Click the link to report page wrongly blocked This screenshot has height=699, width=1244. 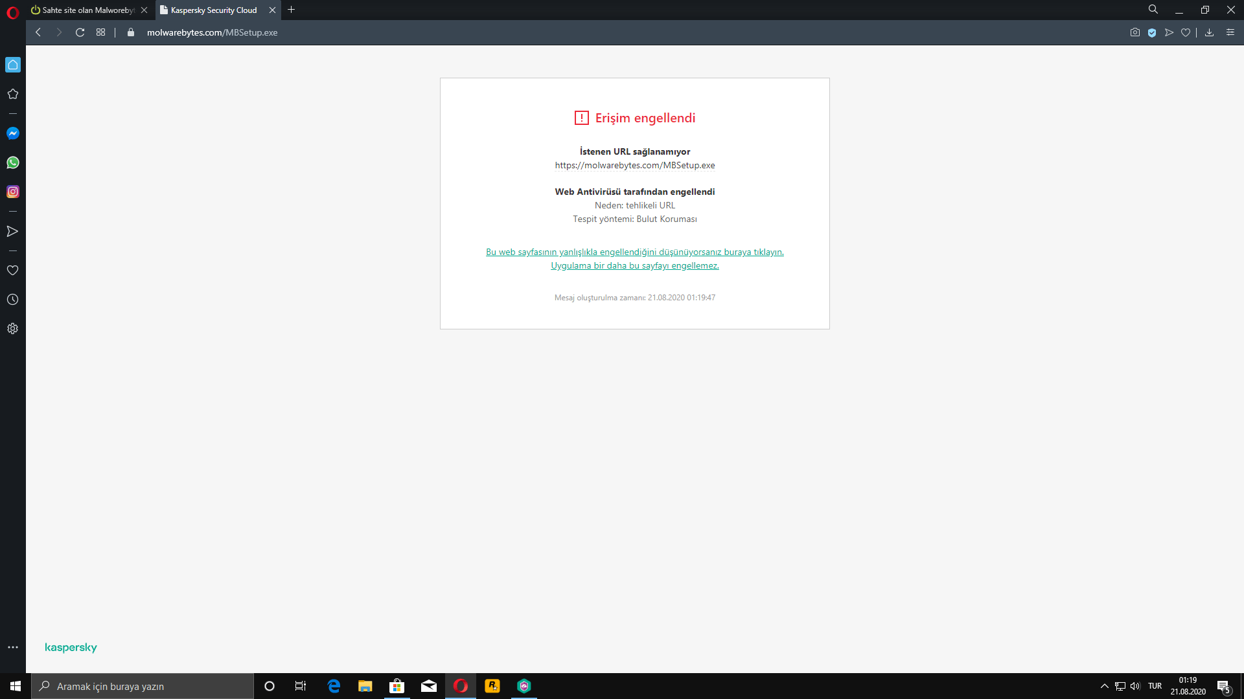[634, 252]
